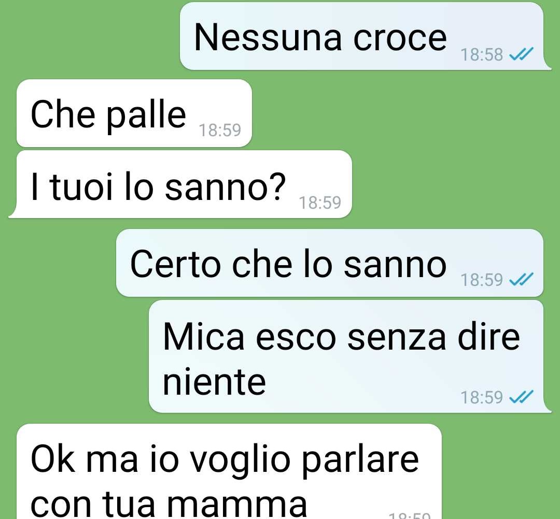The height and width of the screenshot is (519, 560).
Task: Tap 'Ok ma io voglio parlare' message
Action: [229, 471]
